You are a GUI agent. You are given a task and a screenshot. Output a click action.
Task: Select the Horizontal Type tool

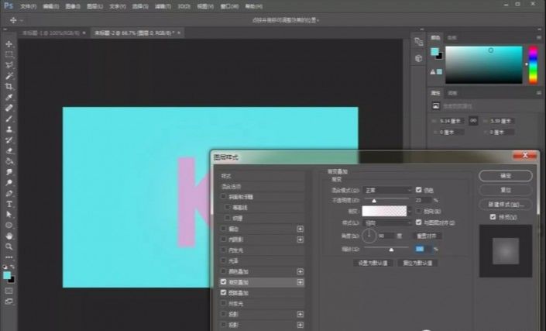click(9, 204)
